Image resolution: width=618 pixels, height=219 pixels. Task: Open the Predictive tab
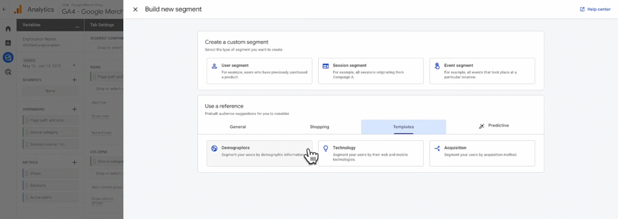click(x=494, y=126)
